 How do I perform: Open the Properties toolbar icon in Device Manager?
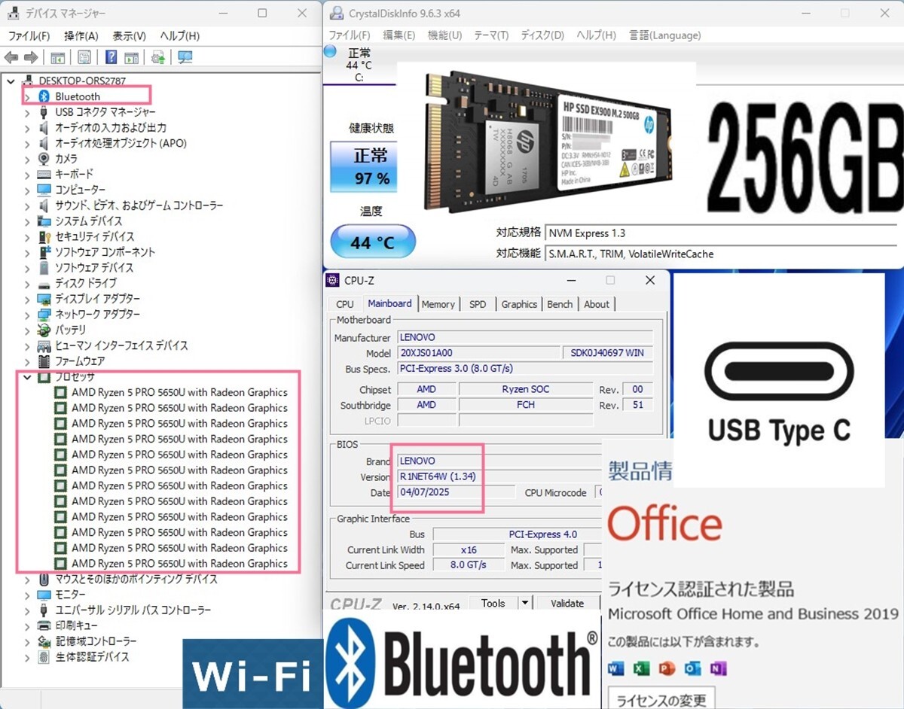84,58
